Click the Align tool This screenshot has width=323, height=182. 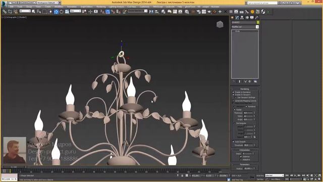(x=157, y=12)
